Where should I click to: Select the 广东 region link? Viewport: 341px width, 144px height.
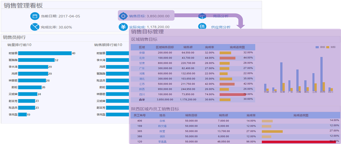pyautogui.click(x=142, y=68)
